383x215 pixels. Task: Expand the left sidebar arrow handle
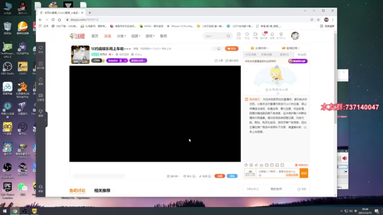pyautogui.click(x=45, y=120)
